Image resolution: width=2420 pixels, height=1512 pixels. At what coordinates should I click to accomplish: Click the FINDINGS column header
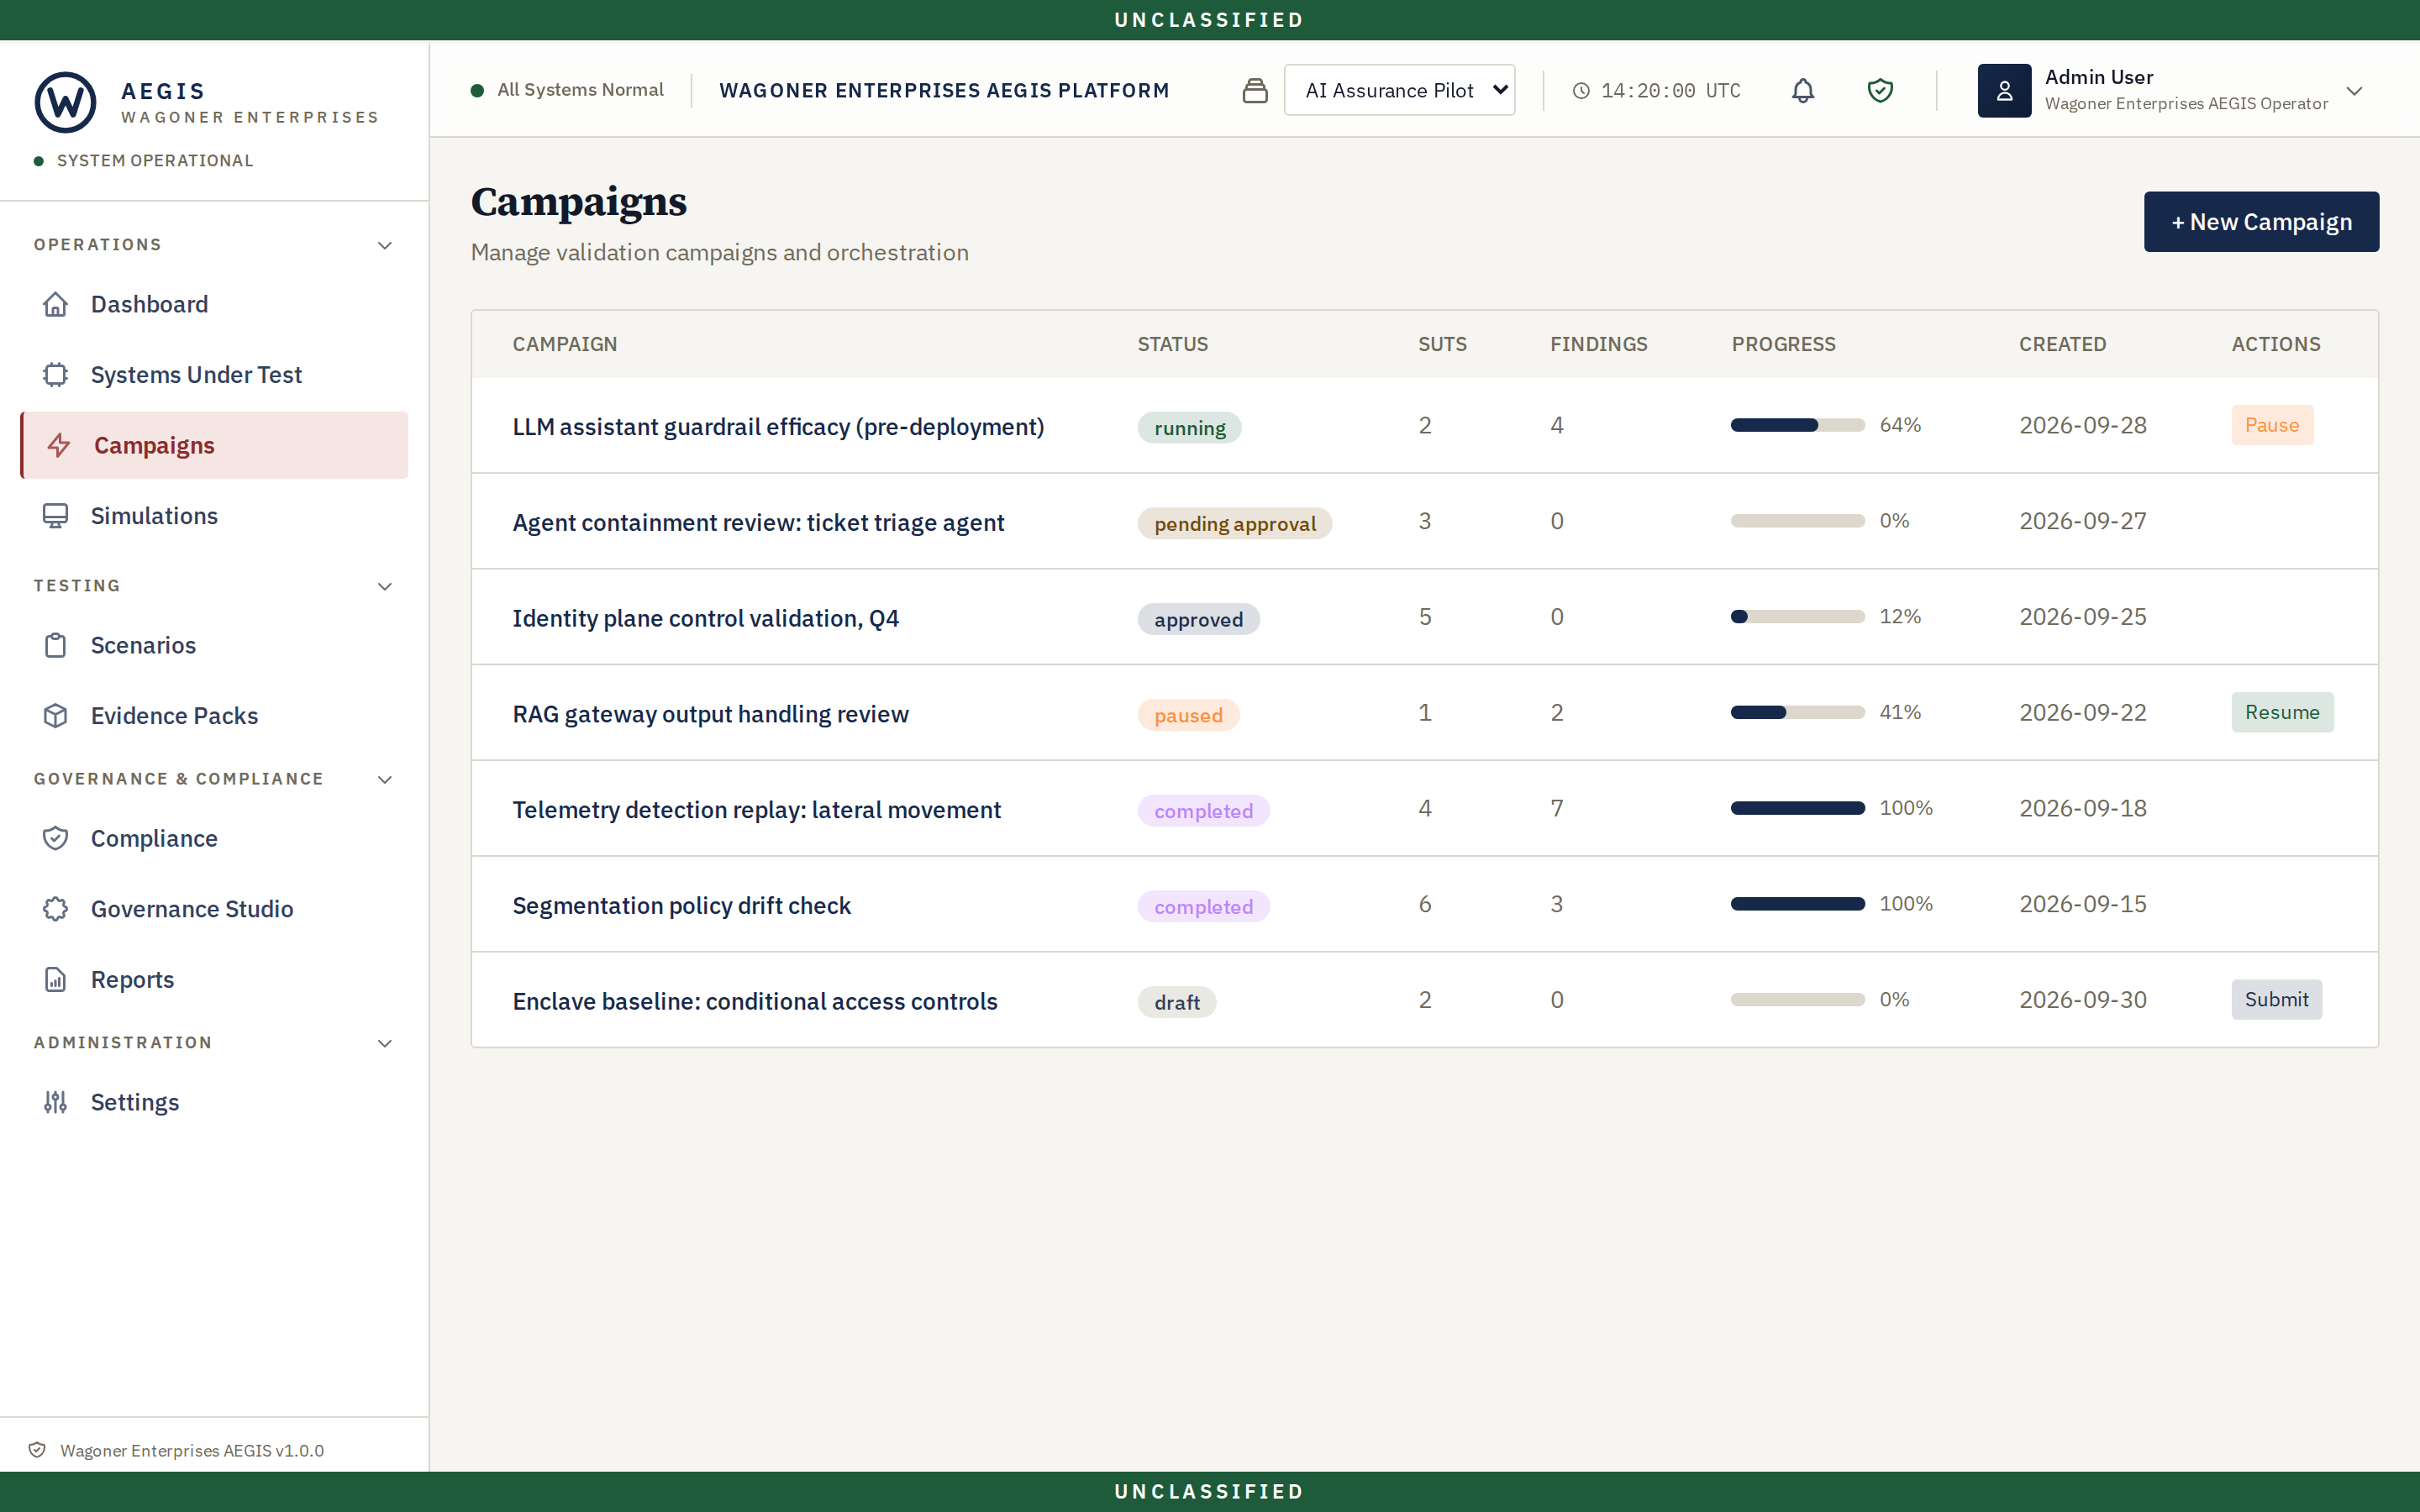(x=1598, y=344)
